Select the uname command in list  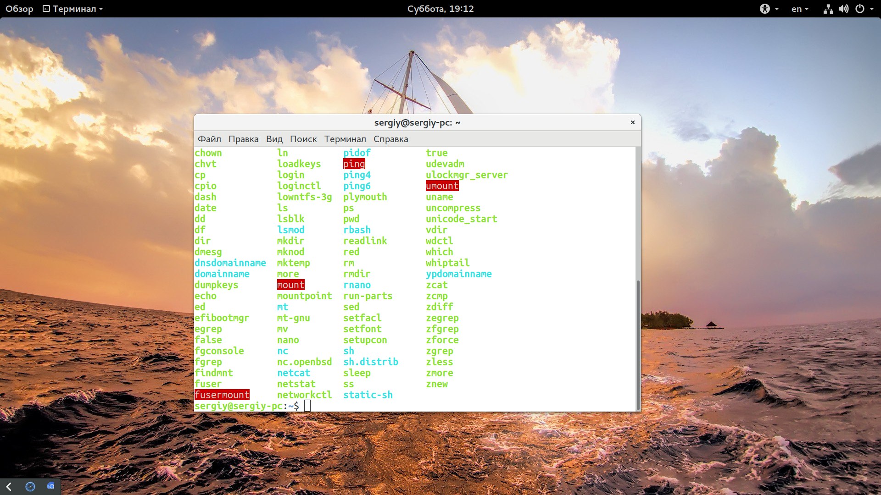pos(439,197)
